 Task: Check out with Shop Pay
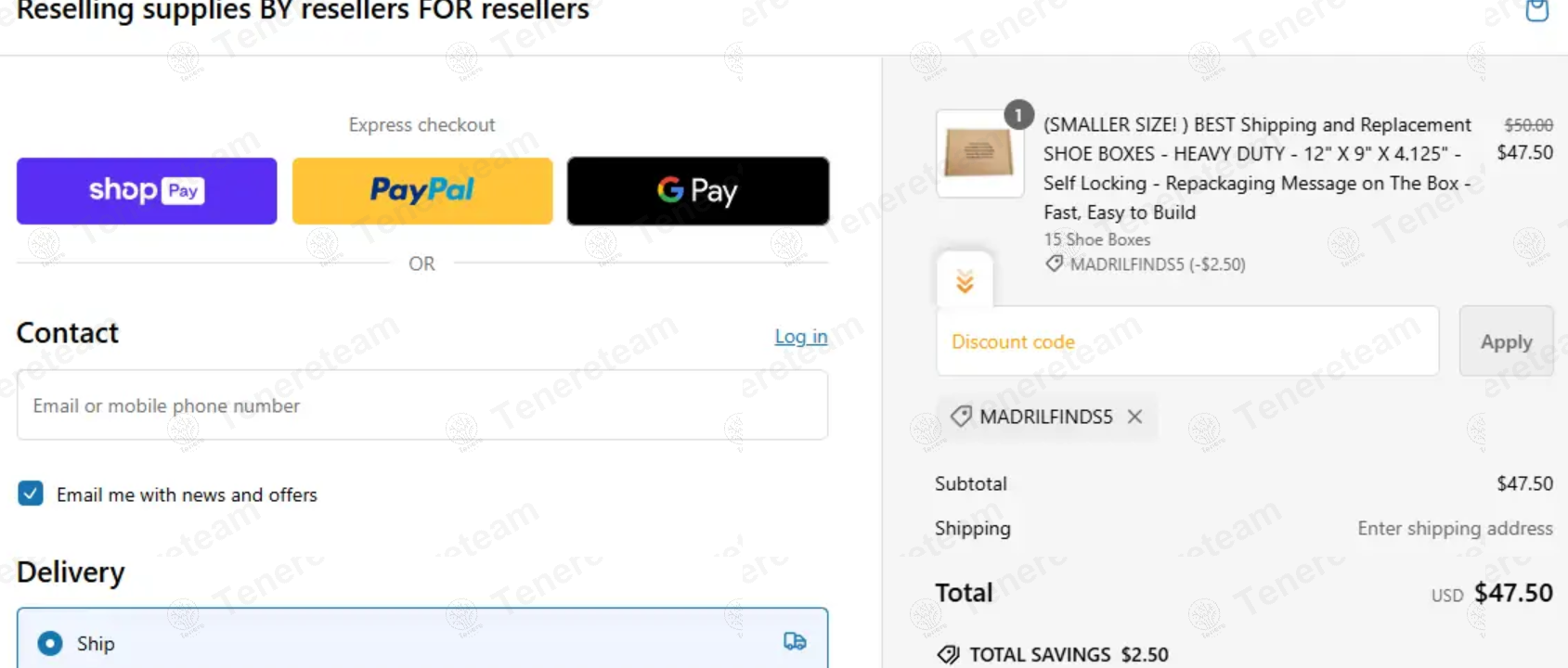147,191
